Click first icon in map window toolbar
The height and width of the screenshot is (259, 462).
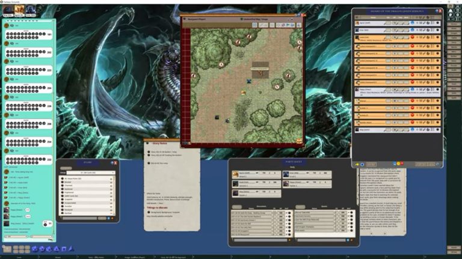[x=254, y=25]
